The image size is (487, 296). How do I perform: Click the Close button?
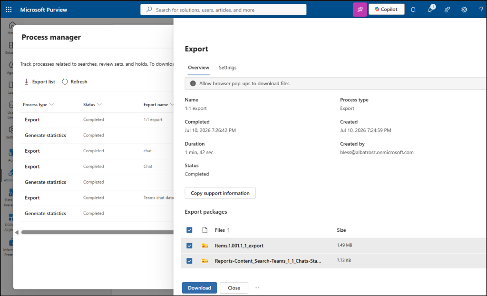(x=234, y=288)
